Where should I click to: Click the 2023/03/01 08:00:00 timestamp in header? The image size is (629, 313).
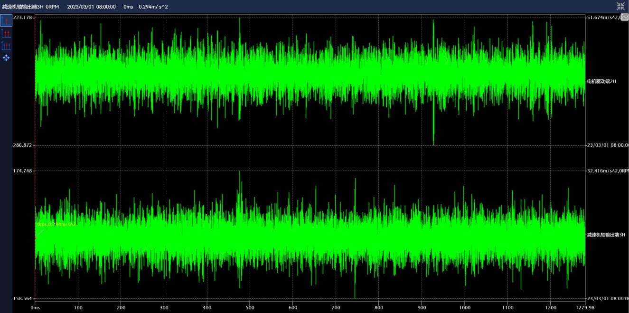(91, 7)
